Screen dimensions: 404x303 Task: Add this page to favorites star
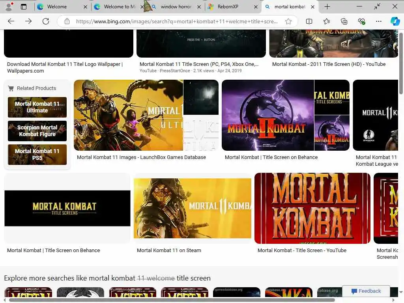288,21
